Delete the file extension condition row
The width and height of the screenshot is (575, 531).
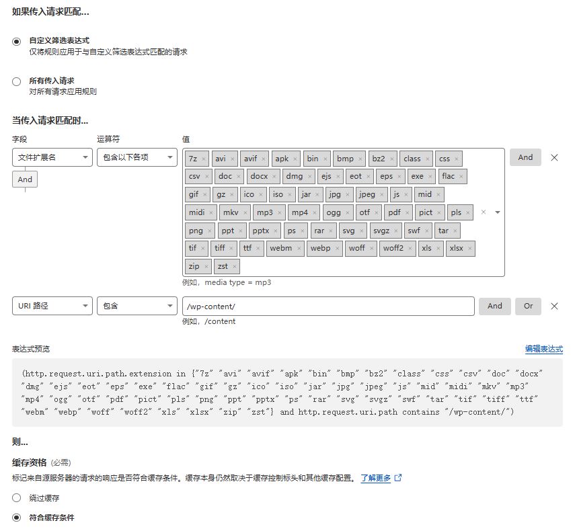coord(554,157)
